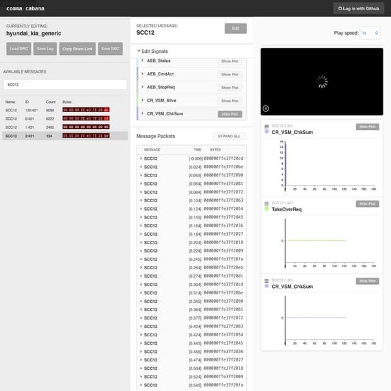Click the green color dot beside TakeOverReq plot

point(267,209)
